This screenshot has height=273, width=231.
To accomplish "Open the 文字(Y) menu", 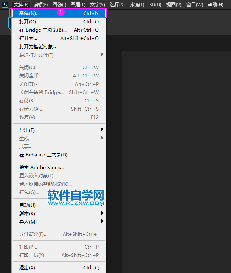I will pyautogui.click(x=97, y=4).
